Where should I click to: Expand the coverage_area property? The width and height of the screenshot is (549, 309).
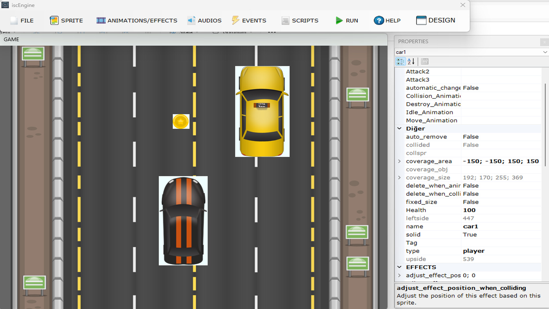pyautogui.click(x=399, y=161)
